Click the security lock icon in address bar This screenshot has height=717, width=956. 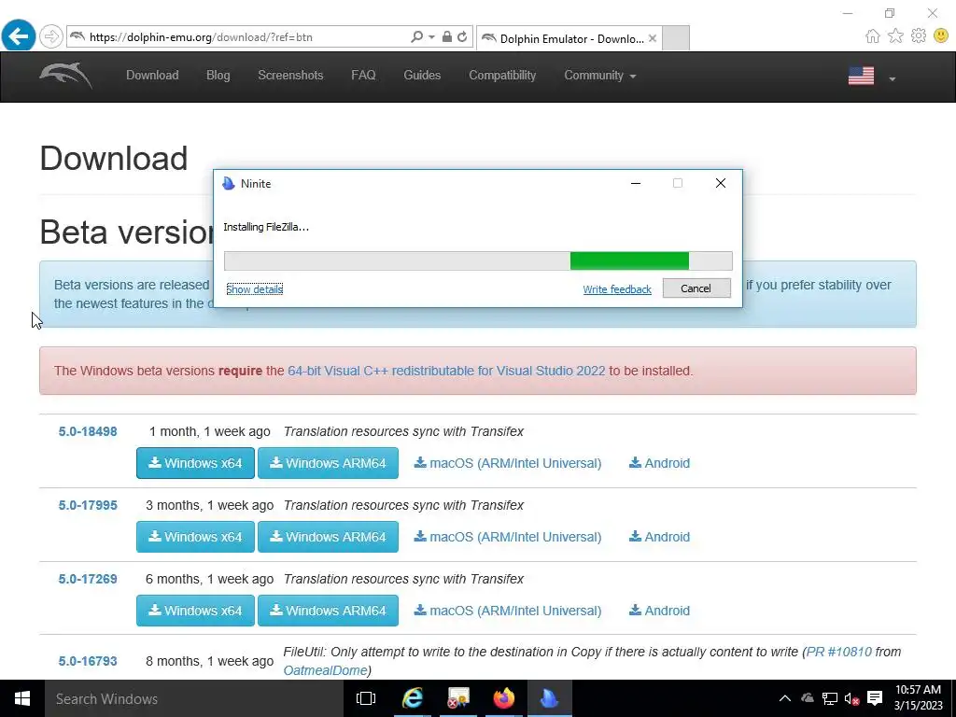(x=447, y=36)
